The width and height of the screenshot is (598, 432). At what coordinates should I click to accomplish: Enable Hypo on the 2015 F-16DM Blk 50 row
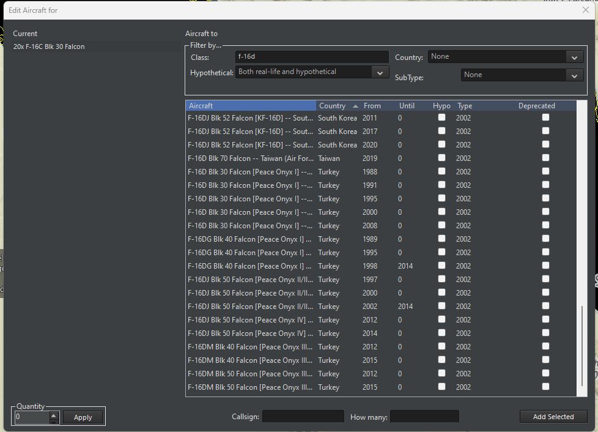(x=441, y=387)
